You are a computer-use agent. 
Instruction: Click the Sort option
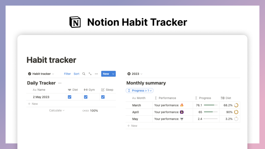[x=76, y=74]
